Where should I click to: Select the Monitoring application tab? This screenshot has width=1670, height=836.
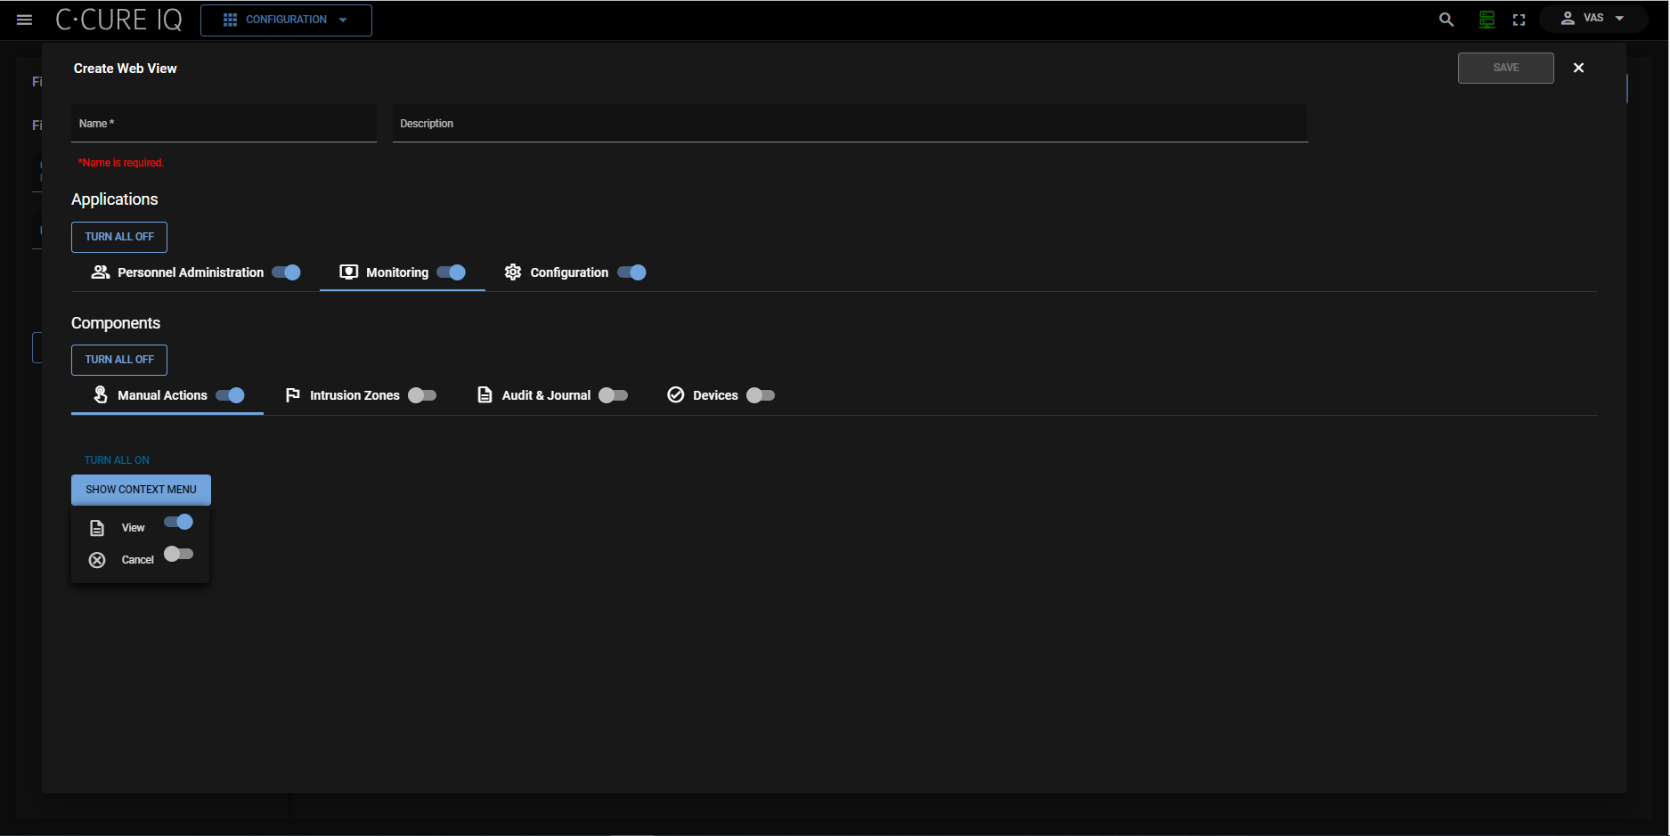pos(396,272)
